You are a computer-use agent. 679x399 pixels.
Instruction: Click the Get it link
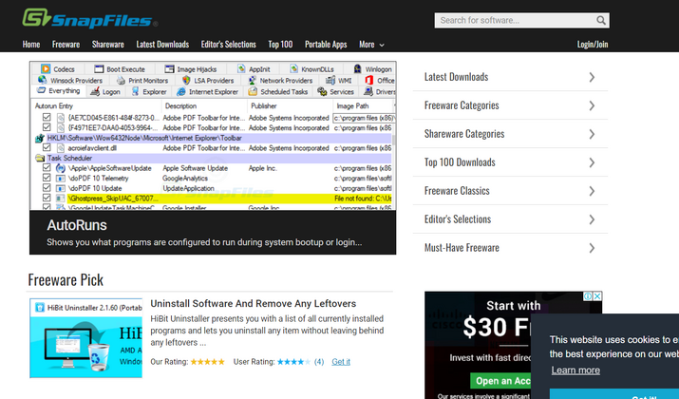pyautogui.click(x=341, y=362)
